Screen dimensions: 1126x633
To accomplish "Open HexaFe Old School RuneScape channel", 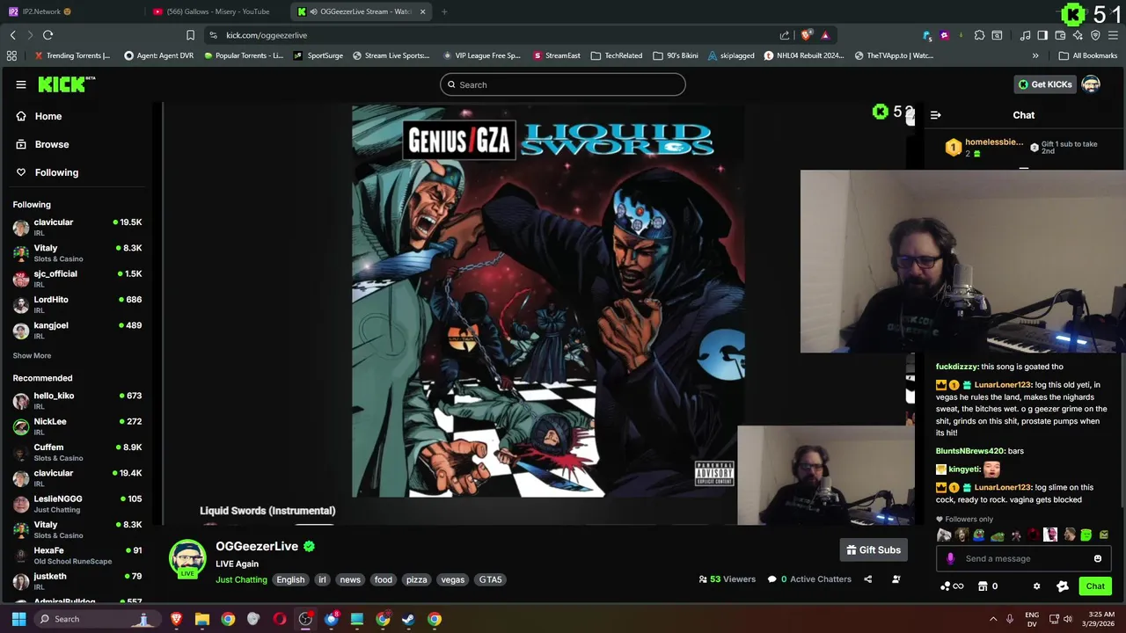I will [77, 556].
